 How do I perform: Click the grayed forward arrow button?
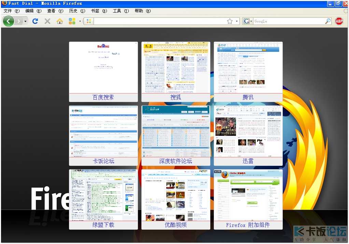point(19,21)
